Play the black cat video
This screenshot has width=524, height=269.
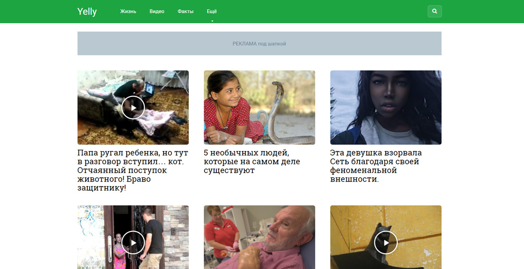[x=386, y=243]
